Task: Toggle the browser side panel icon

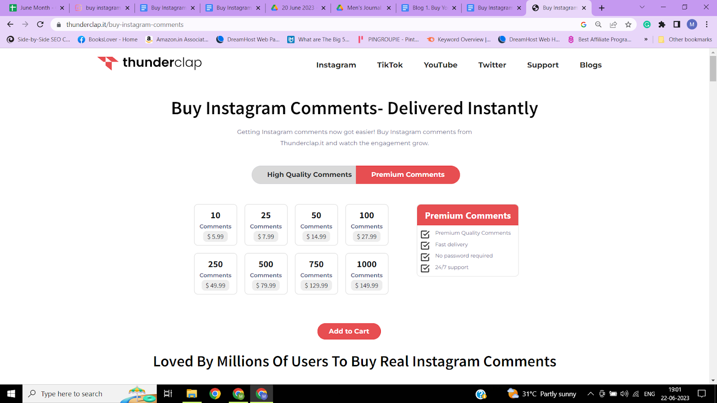Action: [677, 25]
